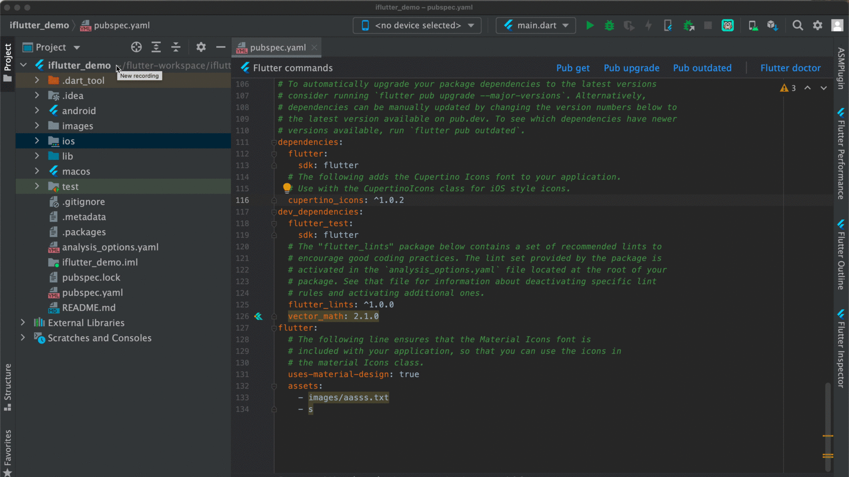Start debugging with the bug icon

click(609, 25)
